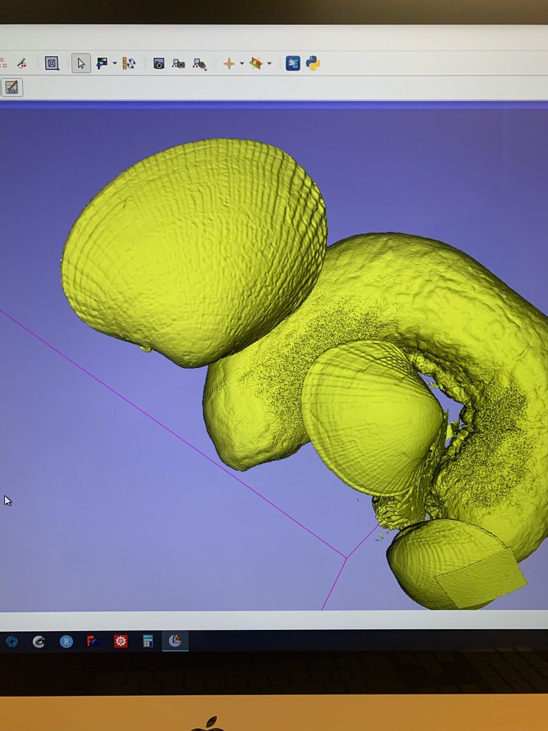
Task: Open the Extensions Manager blue icon
Action: (x=293, y=63)
